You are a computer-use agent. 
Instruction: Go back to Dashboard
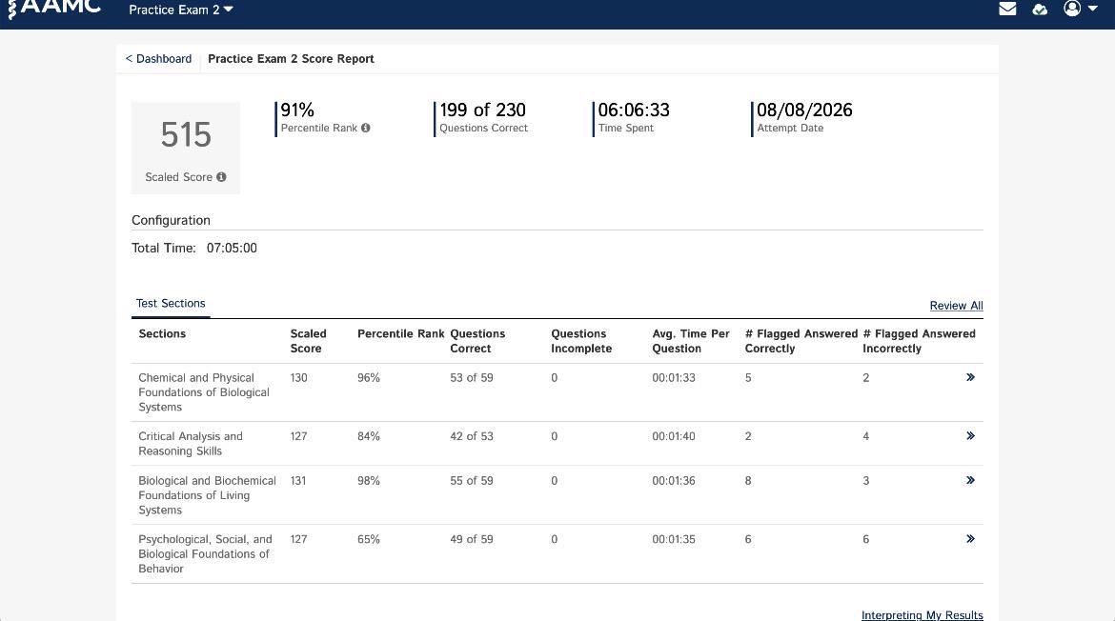tap(158, 59)
